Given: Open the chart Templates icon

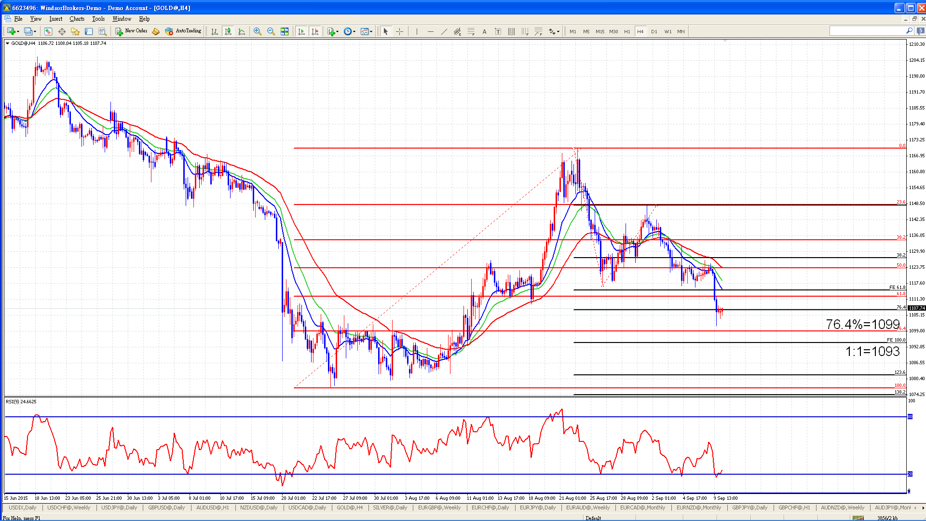Looking at the screenshot, I should coord(364,31).
